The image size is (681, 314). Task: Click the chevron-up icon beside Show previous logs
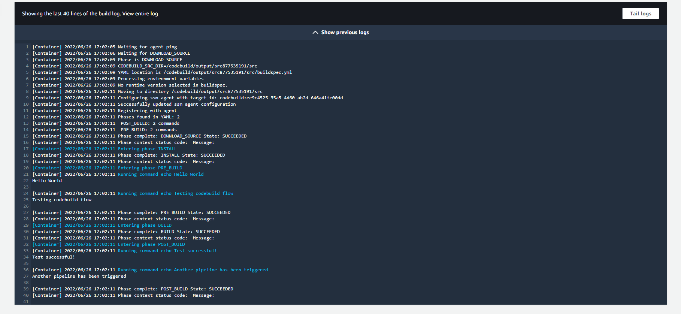[315, 32]
